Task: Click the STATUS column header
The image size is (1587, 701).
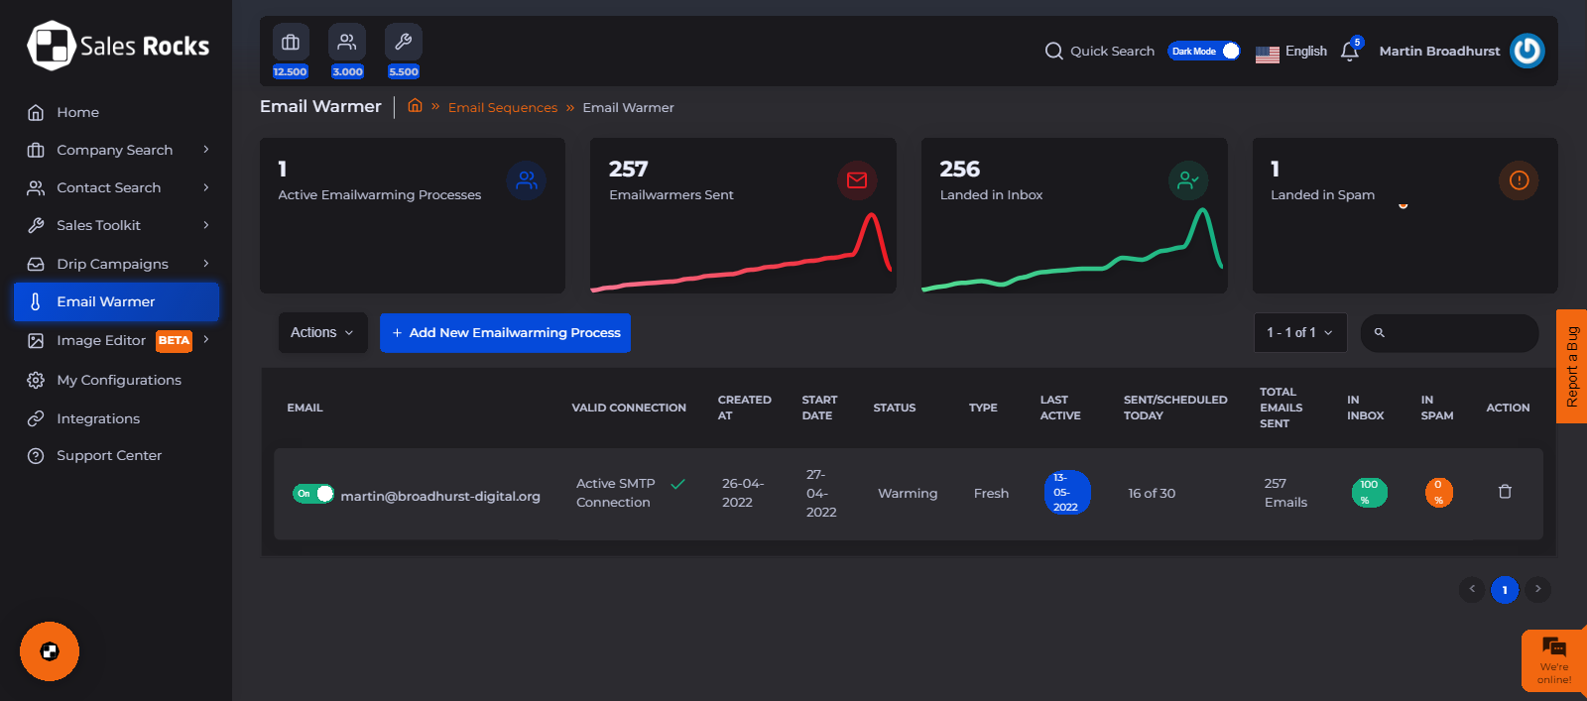Action: click(x=895, y=408)
